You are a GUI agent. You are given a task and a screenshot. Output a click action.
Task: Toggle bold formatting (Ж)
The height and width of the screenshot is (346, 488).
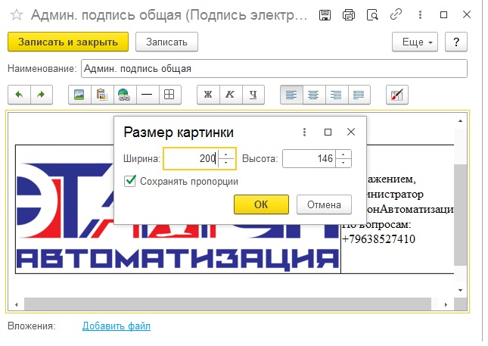pos(207,95)
